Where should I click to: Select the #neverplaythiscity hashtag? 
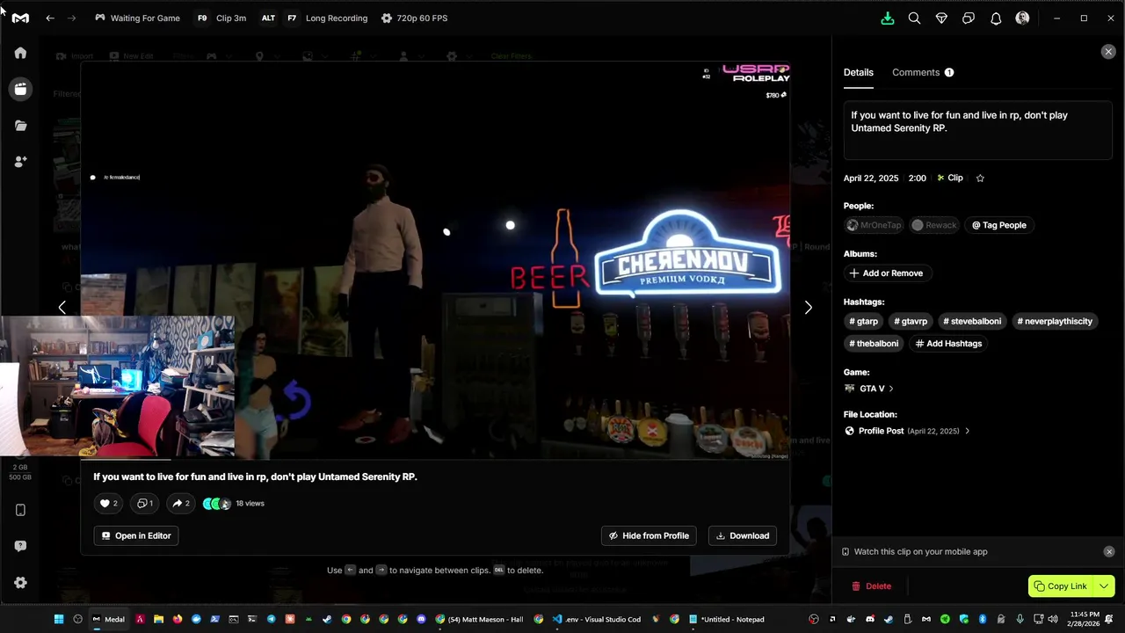pyautogui.click(x=1055, y=321)
